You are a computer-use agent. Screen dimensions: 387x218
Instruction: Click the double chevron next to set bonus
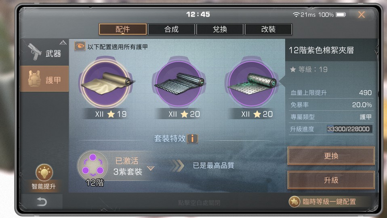coord(178,166)
